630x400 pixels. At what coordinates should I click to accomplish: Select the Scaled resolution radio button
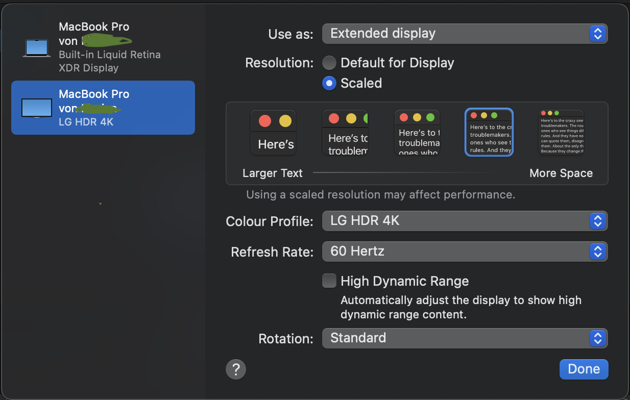pos(329,83)
